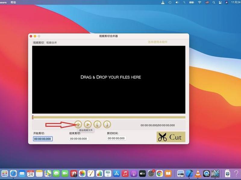The image size is (241, 180).
Task: Open Wi-Fi menu in menu bar
Action: [x=199, y=2]
